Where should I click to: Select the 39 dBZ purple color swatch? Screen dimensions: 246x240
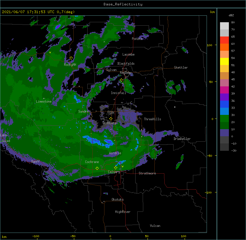click(x=224, y=97)
